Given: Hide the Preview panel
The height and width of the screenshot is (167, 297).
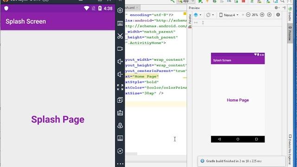Looking at the screenshot, I should [284, 8].
